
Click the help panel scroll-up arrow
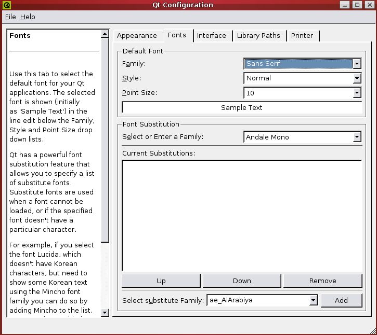(x=105, y=34)
